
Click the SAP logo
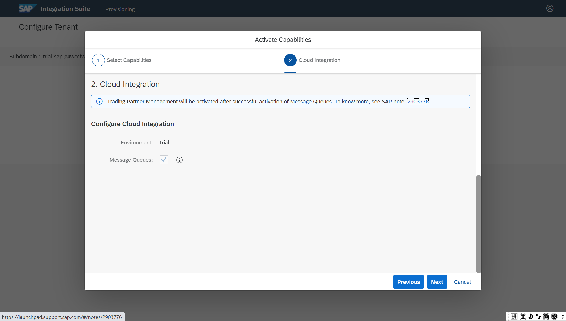coord(28,8)
